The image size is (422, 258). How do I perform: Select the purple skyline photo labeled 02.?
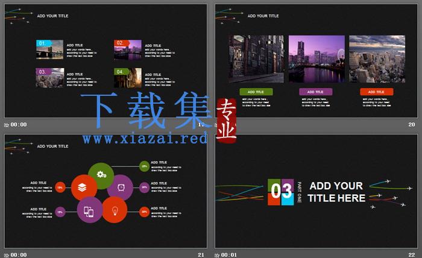pos(128,49)
